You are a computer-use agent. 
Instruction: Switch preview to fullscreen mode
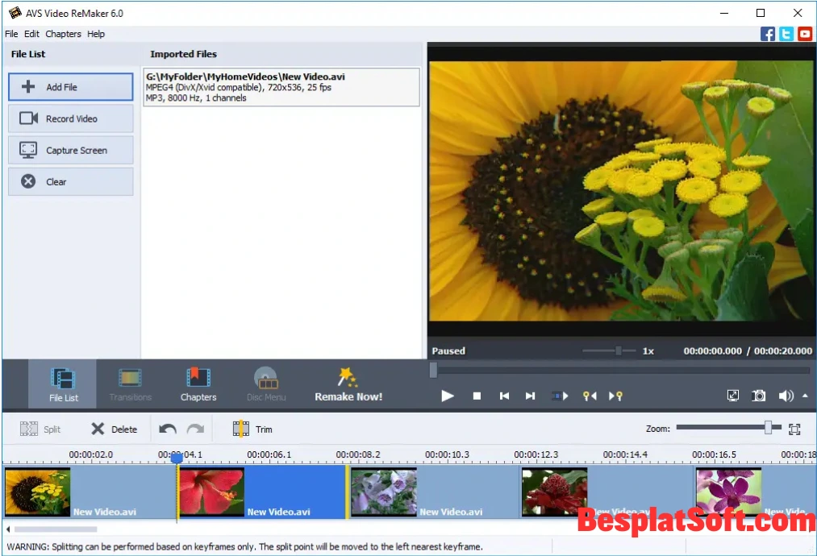(x=732, y=396)
